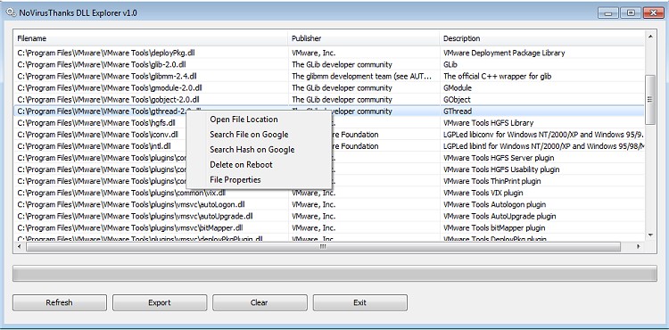Select the glib-2.0.dll filename row
669x330 pixels.
tap(102, 64)
